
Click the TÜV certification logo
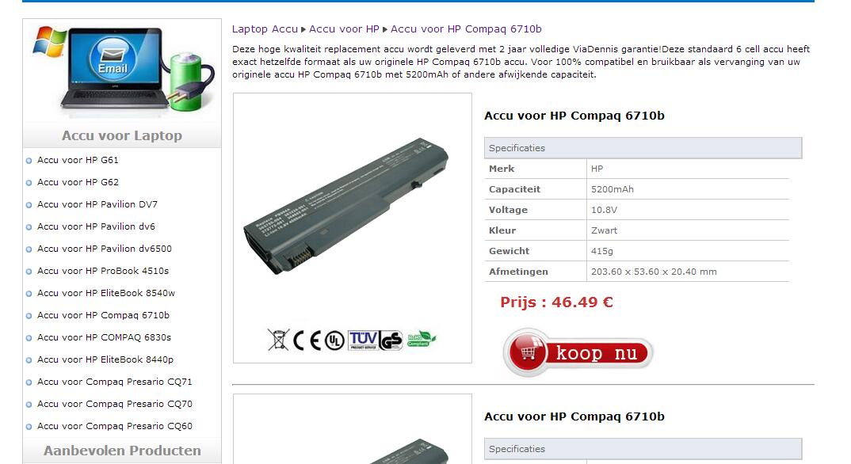pos(363,340)
